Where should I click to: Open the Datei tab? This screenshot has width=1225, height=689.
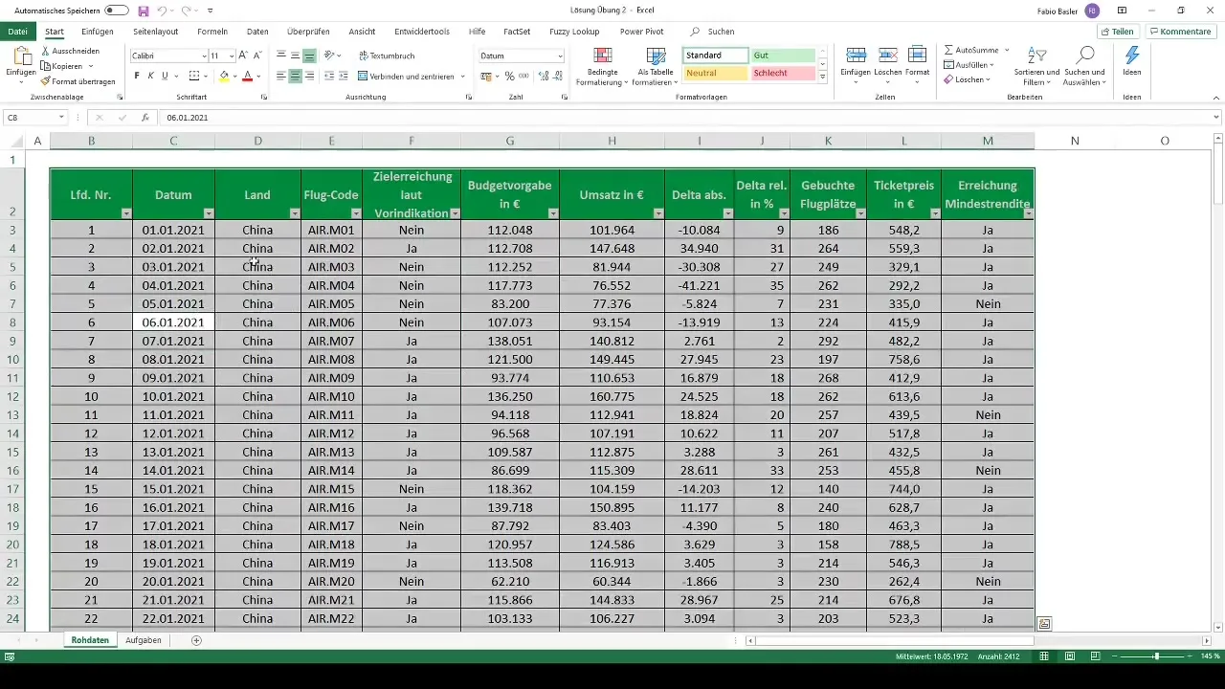(x=17, y=32)
